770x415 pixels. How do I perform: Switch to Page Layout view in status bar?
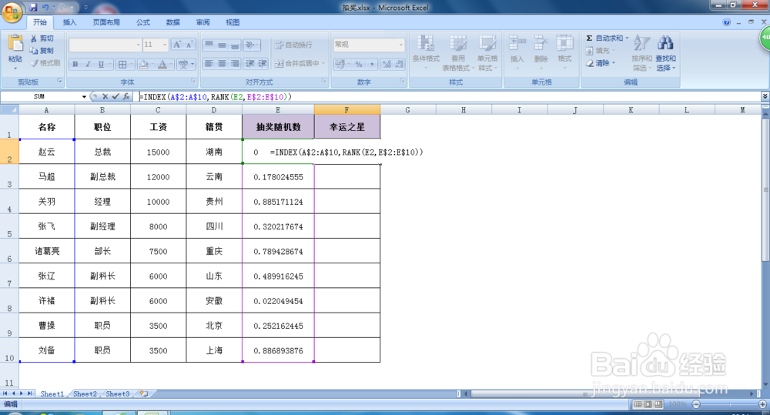click(x=648, y=404)
